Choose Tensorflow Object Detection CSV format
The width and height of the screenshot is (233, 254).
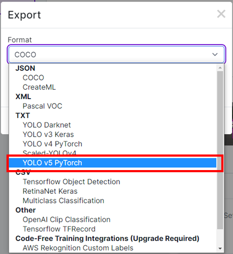point(71,182)
